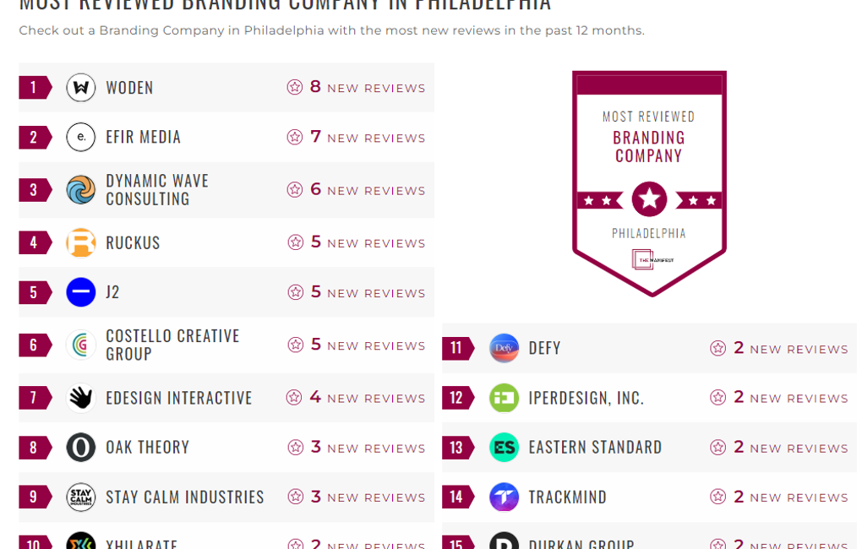
Task: Click the rank 4 number marker
Action: click(34, 243)
